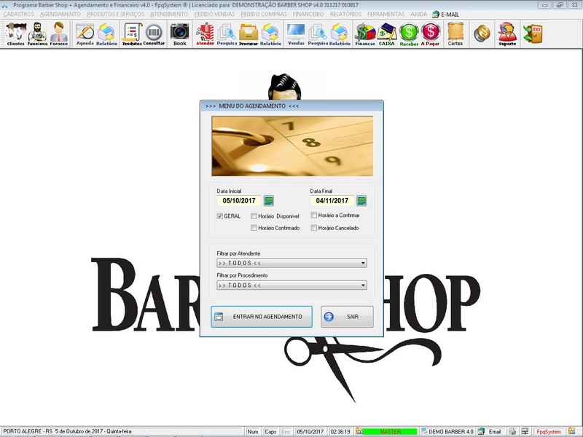Click the Pesquisa icon next to Atender

click(227, 34)
